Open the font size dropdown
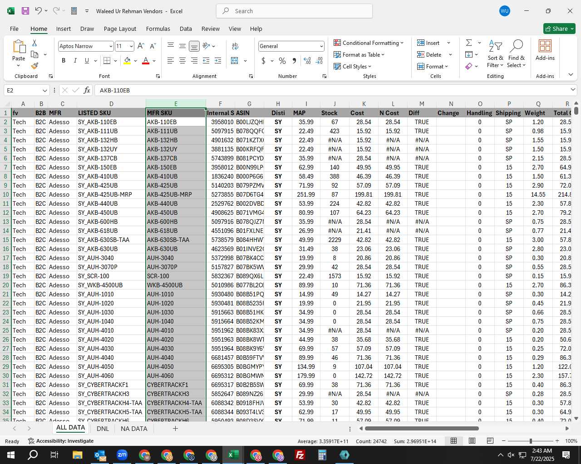 [x=131, y=46]
